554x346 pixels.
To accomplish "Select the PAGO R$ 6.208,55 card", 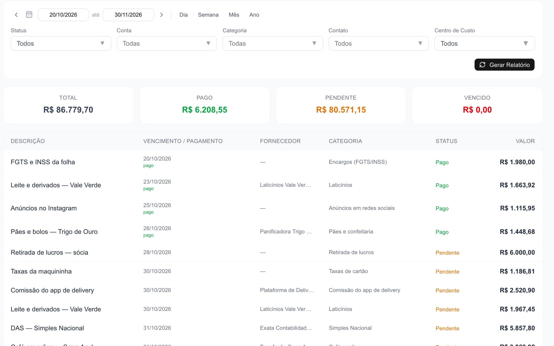I will tap(205, 105).
